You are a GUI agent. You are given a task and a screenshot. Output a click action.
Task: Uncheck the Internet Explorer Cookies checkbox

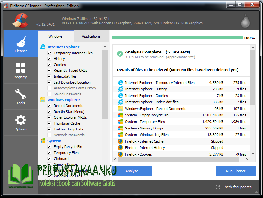[x=49, y=65]
